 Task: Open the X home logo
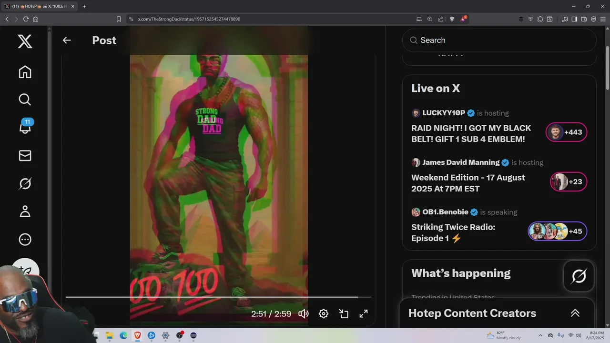pos(25,41)
